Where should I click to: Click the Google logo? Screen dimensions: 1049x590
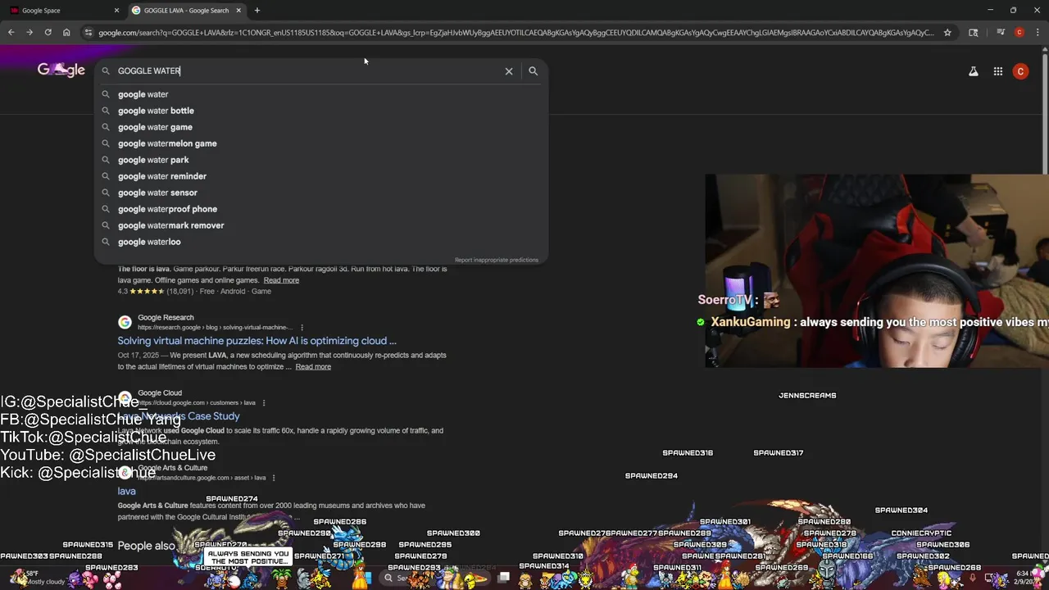[61, 70]
